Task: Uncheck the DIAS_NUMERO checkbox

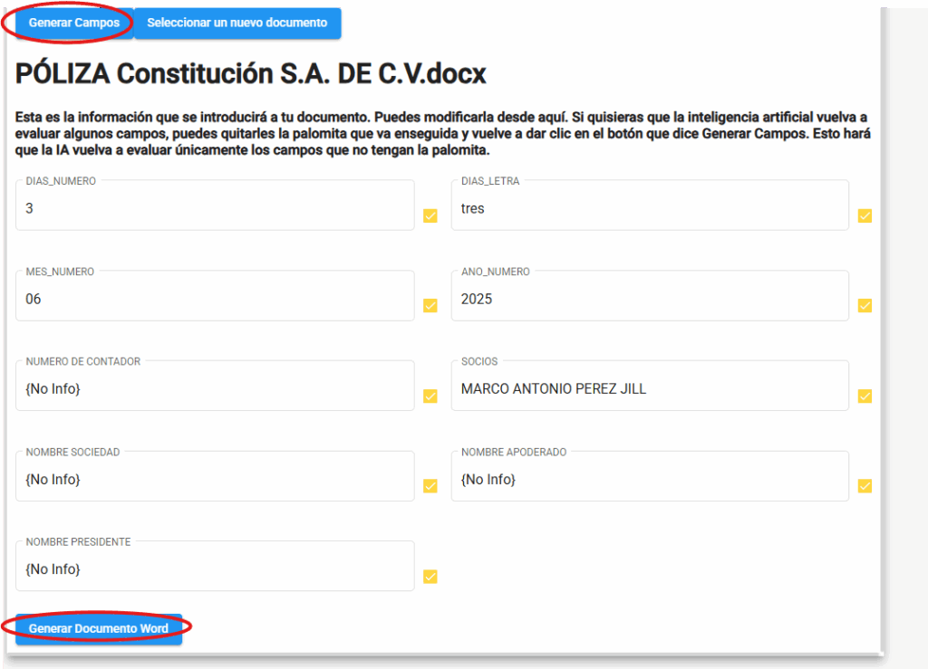Action: 430,215
